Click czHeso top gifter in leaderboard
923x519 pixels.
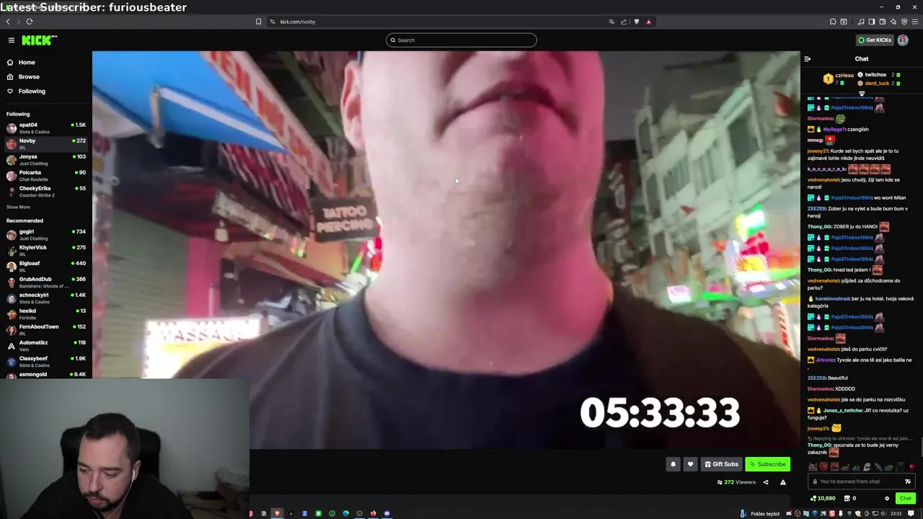tap(839, 78)
